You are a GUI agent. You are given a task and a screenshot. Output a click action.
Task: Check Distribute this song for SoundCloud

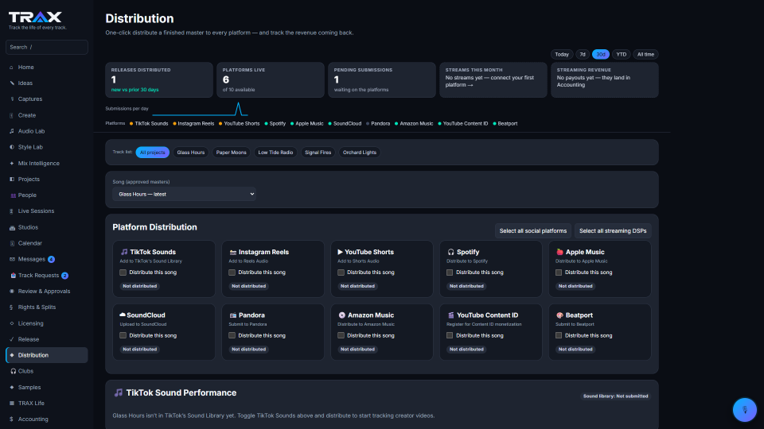point(123,335)
